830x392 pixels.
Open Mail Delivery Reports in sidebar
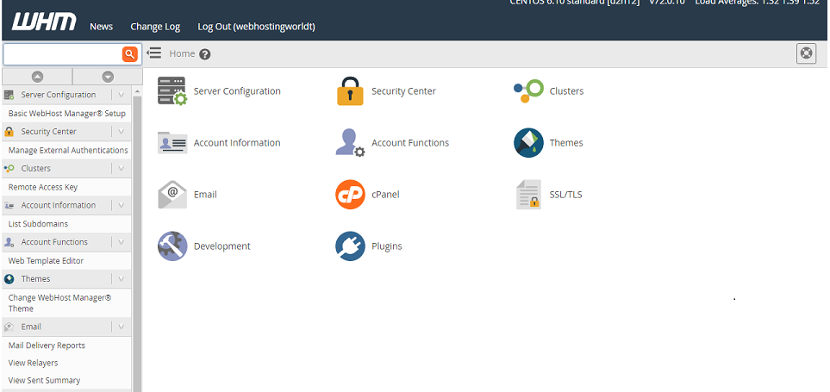point(47,345)
